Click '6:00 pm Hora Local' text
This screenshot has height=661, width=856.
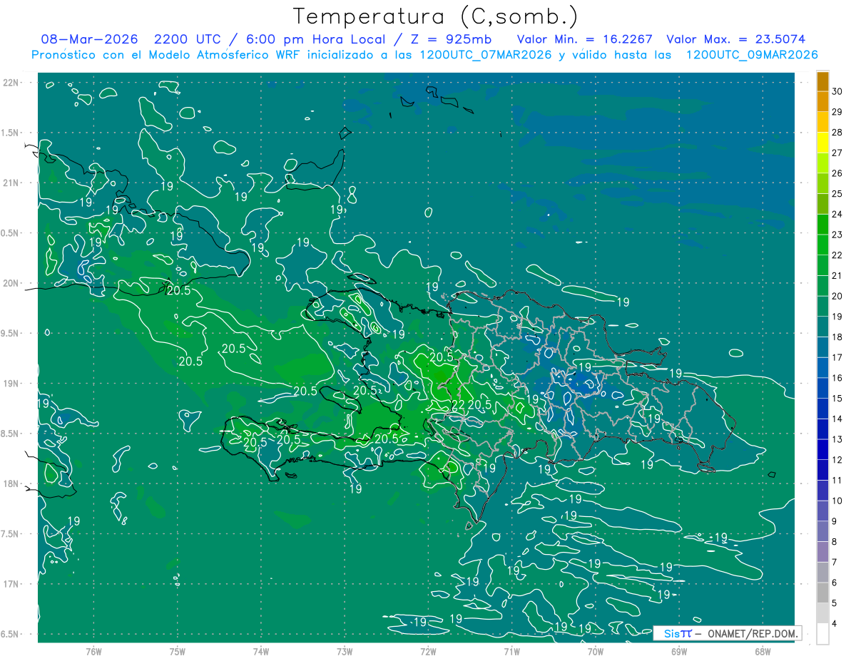tap(315, 39)
